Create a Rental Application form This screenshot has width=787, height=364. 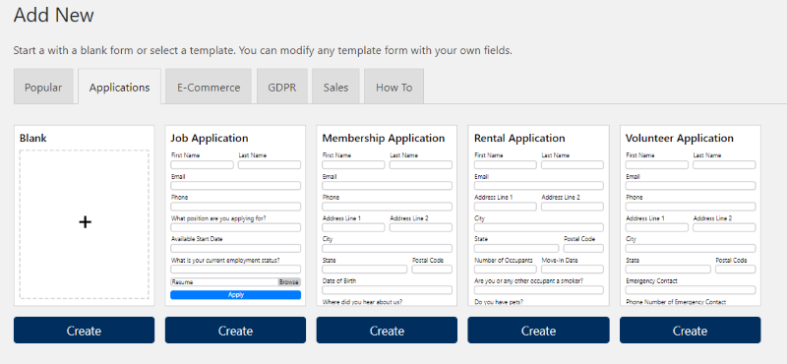click(x=538, y=331)
